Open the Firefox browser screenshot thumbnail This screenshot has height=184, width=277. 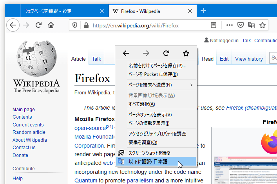(x=246, y=170)
